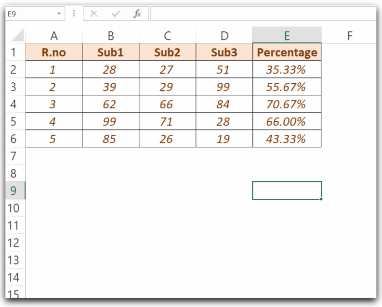The image size is (382, 307).
Task: Select R.no cell showing 5
Action: (54, 139)
